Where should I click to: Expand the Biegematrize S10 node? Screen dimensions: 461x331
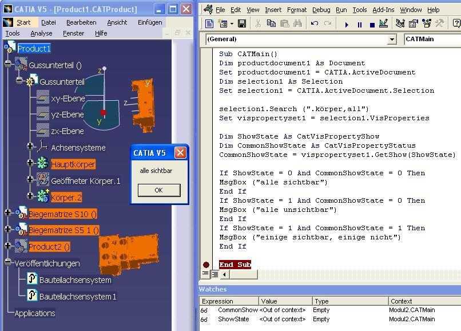click(7, 213)
